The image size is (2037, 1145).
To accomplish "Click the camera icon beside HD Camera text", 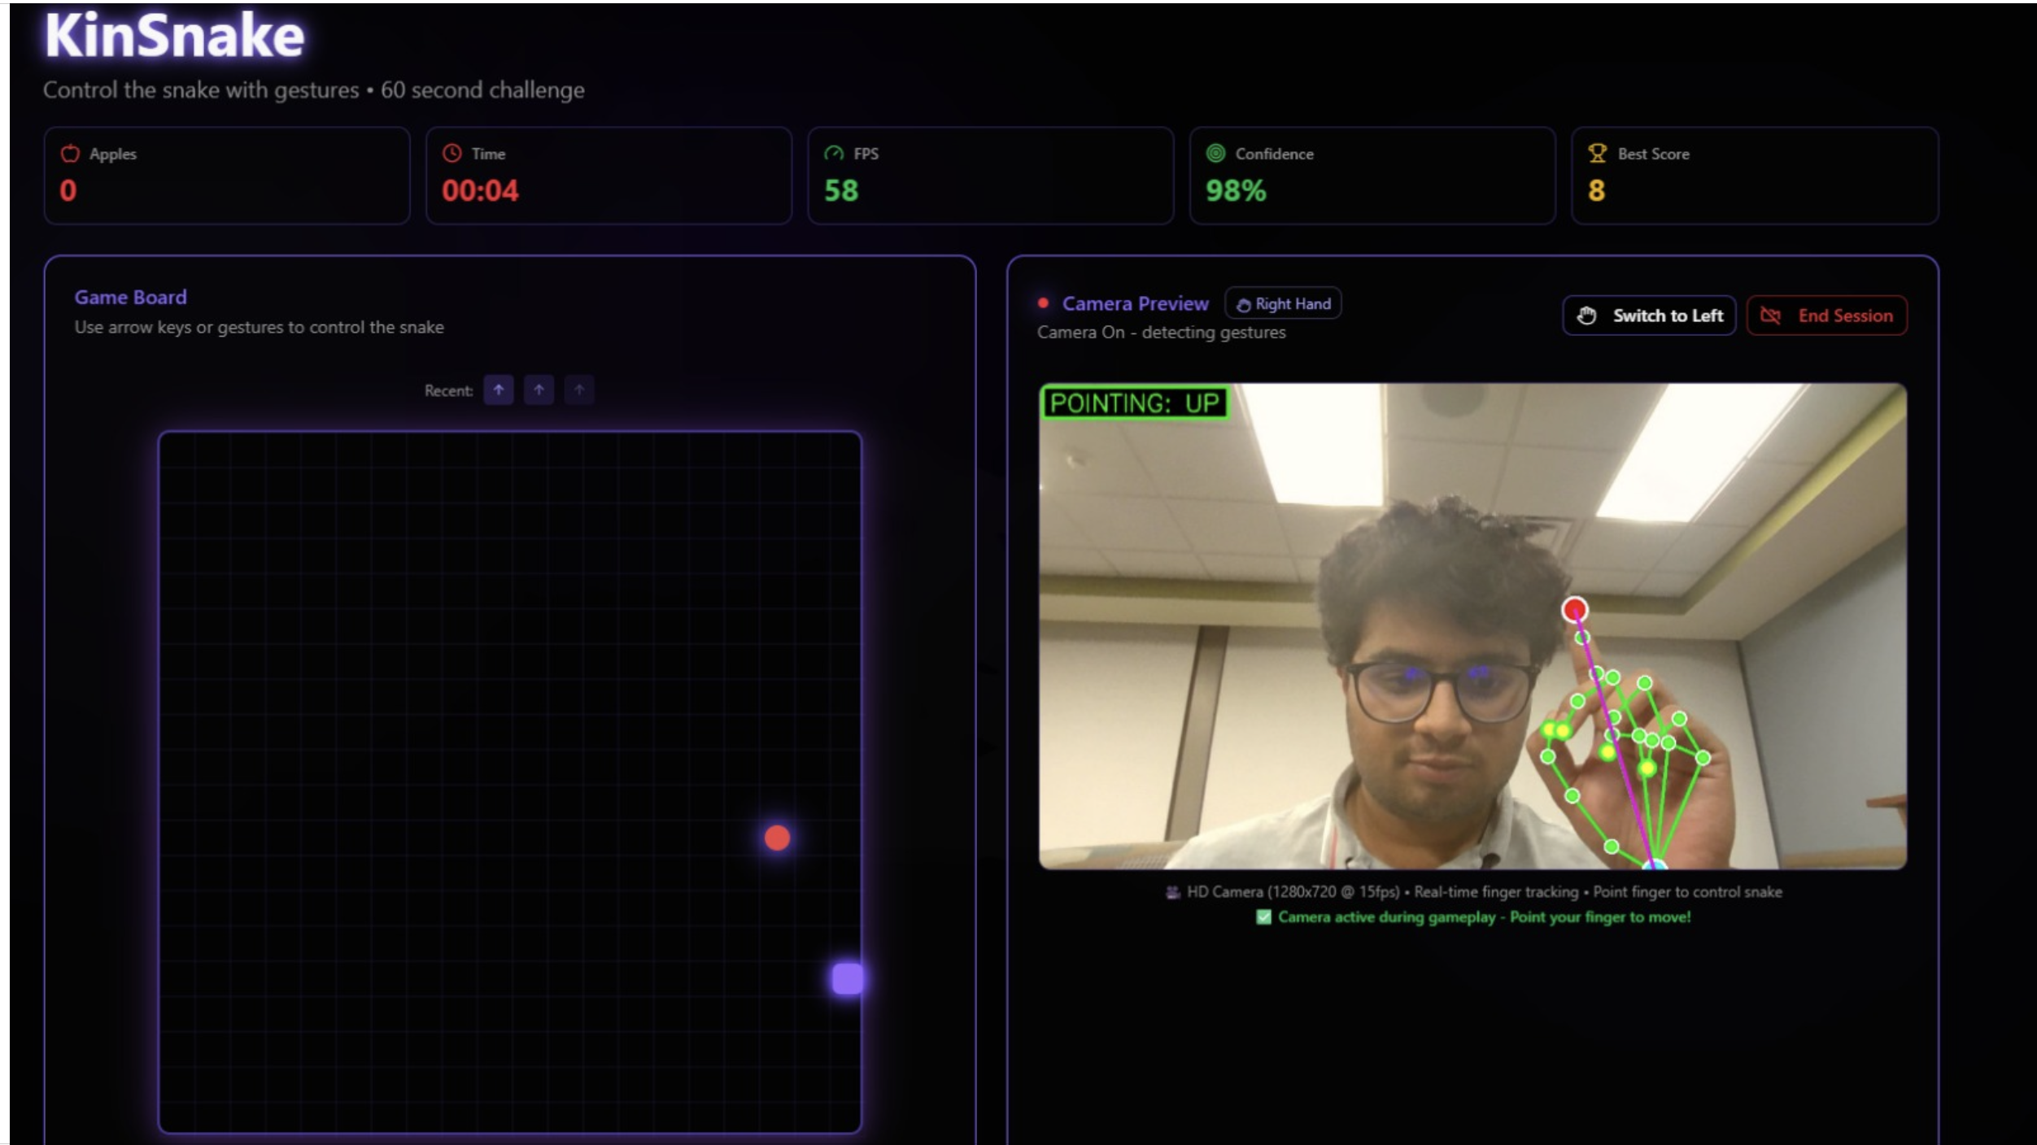I will coord(1172,892).
